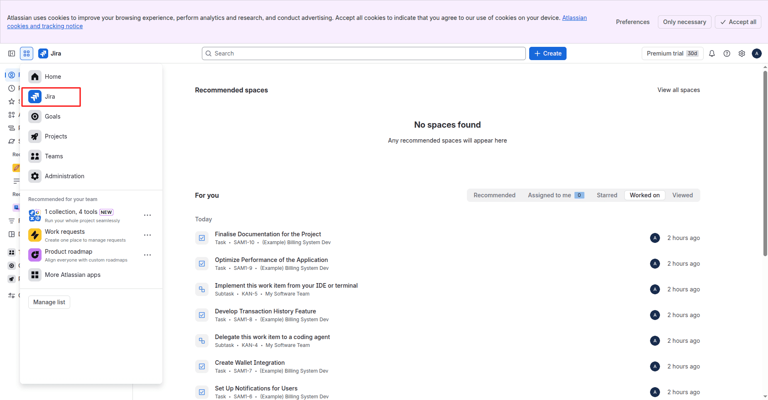Open Home from the app switcher
Screen dimensions: 768x400
coord(91,77)
